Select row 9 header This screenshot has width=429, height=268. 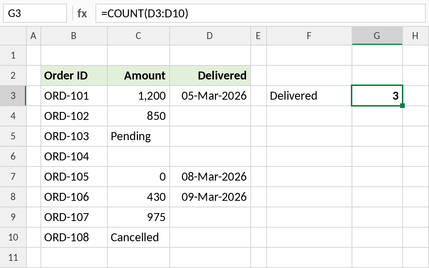13,217
